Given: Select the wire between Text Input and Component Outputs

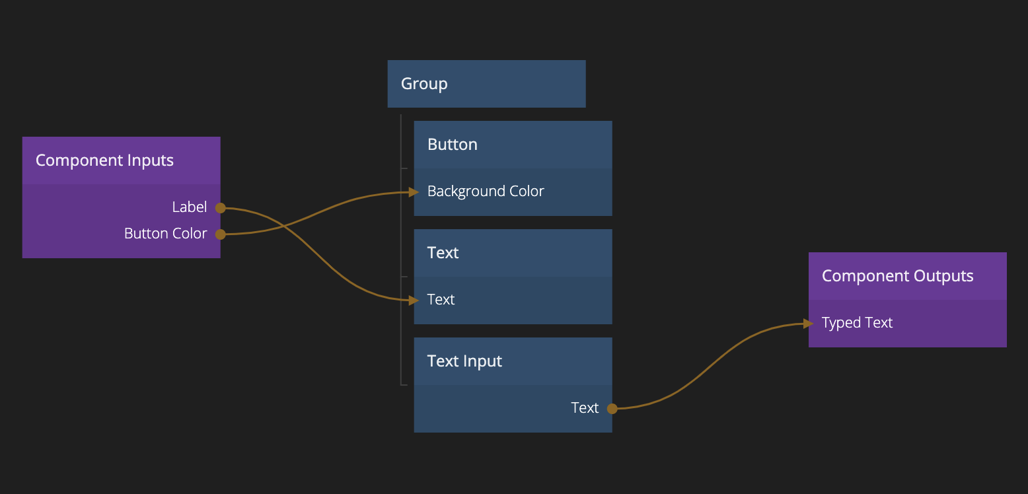Looking at the screenshot, I should [710, 366].
